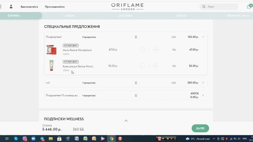The image size is (253, 142).
Task: Open Telegram from the taskbar
Action: coord(42,138)
